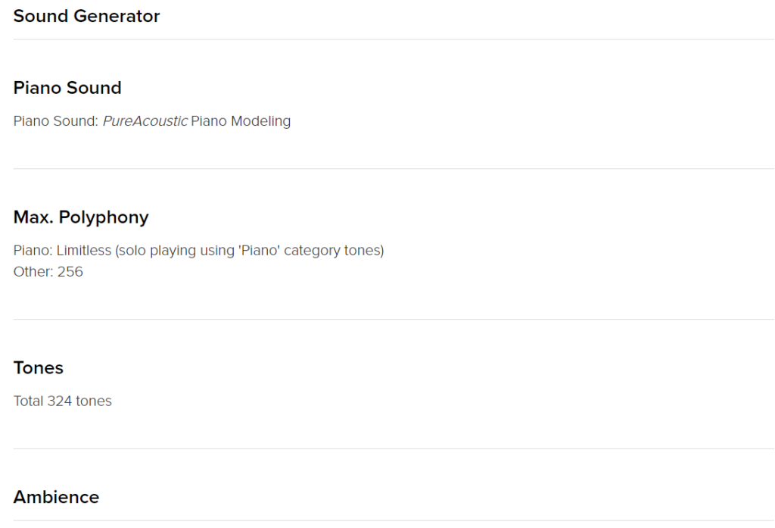This screenshot has width=775, height=528.
Task: Click the 'Total 324 tones' line
Action: tap(62, 401)
